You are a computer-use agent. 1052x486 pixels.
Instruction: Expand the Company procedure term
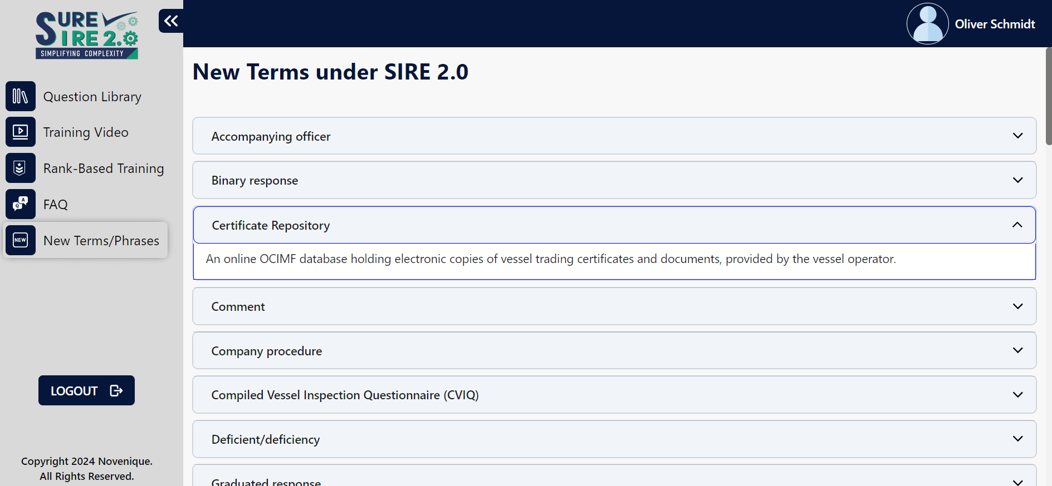click(614, 350)
